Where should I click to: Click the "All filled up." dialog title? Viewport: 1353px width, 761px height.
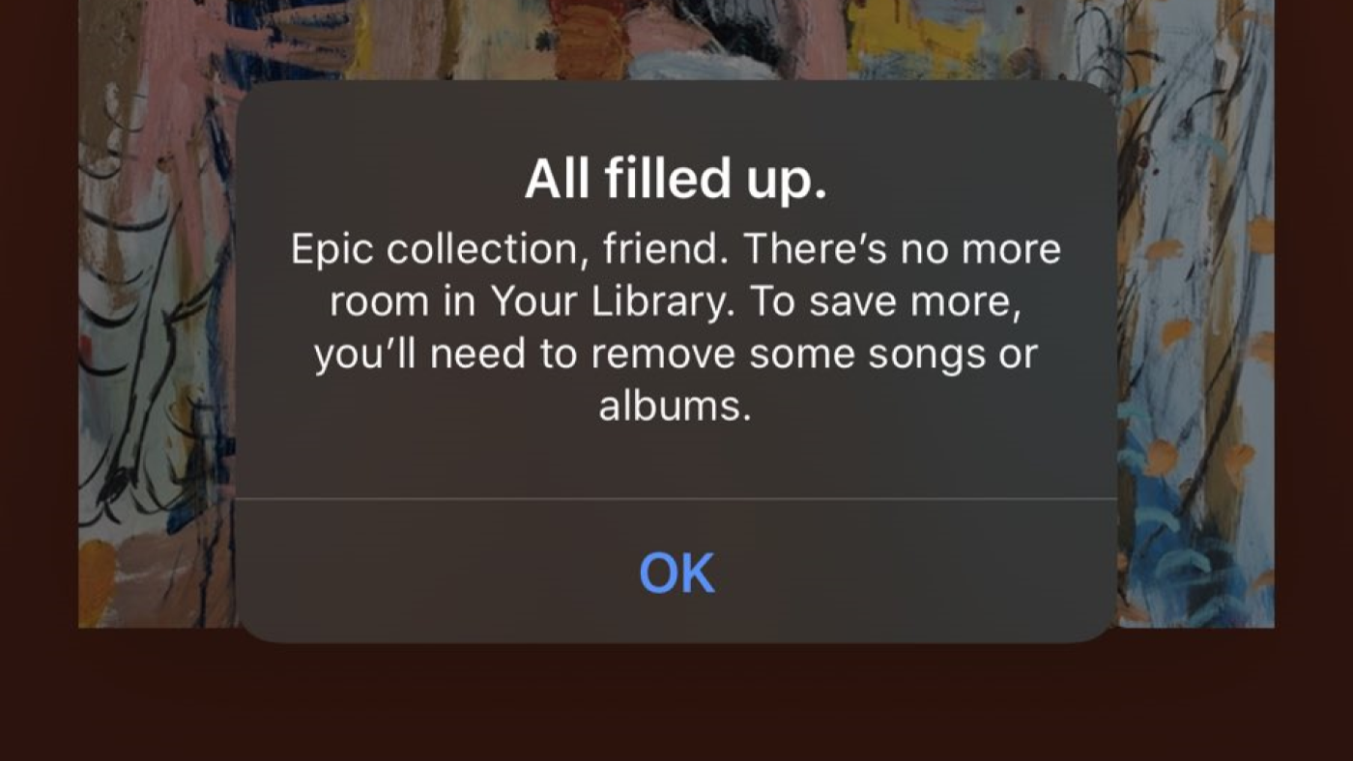click(676, 181)
